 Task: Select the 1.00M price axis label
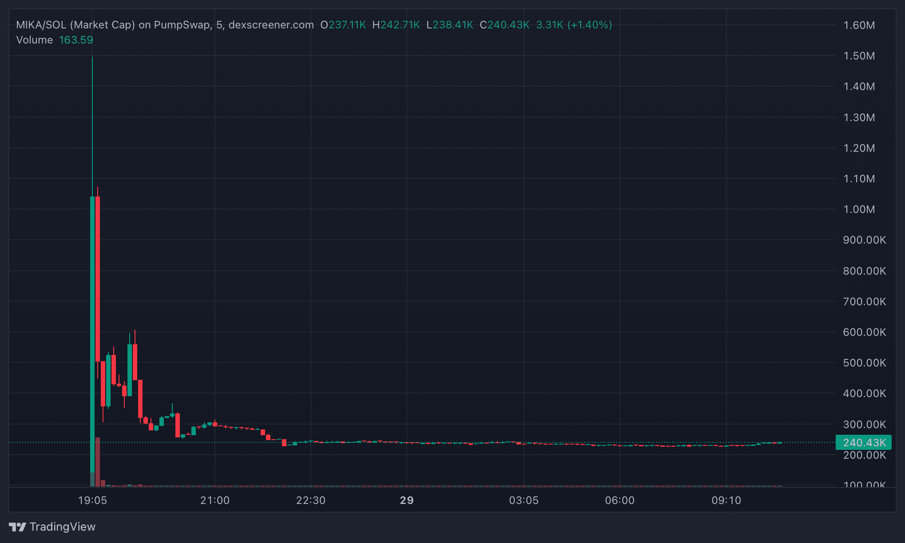(859, 209)
